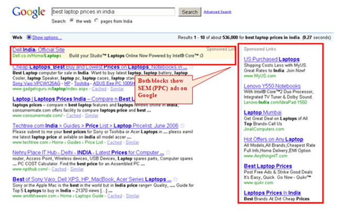Click the JinaliComputers.com ad URL
The image size is (341, 212).
click(264, 129)
